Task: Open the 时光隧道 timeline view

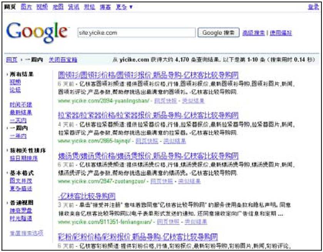Action: [x=21, y=218]
